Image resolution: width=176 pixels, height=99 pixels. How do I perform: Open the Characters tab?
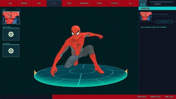84,3
